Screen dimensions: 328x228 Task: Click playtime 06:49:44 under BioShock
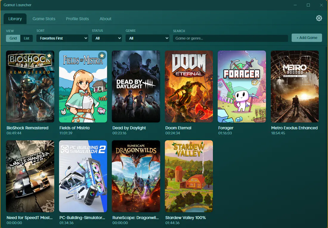[x=14, y=133]
